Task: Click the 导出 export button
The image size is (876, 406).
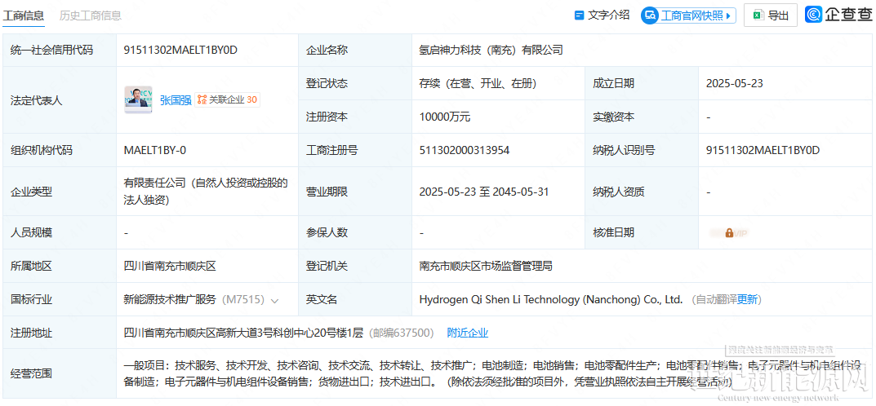Action: tap(770, 15)
